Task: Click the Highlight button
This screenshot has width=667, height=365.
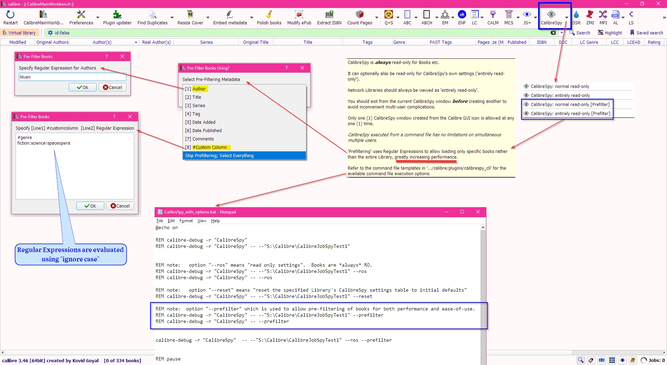Action: click(610, 33)
